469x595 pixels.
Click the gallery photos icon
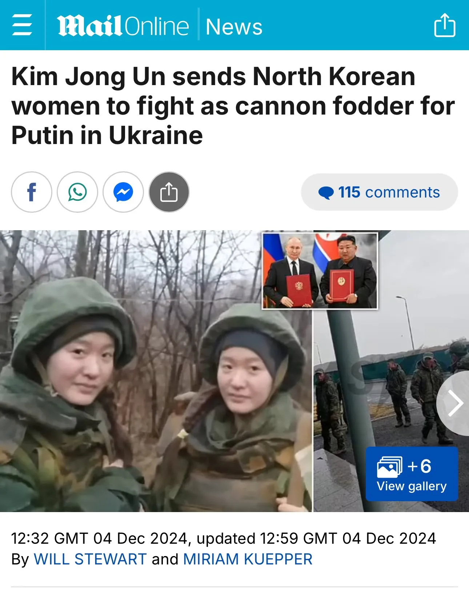pyautogui.click(x=389, y=467)
